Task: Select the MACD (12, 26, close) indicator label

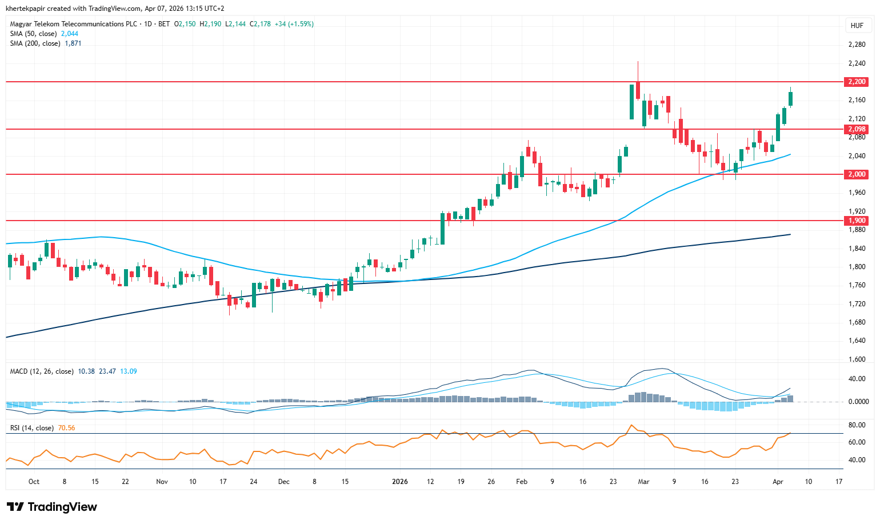Action: coord(42,371)
